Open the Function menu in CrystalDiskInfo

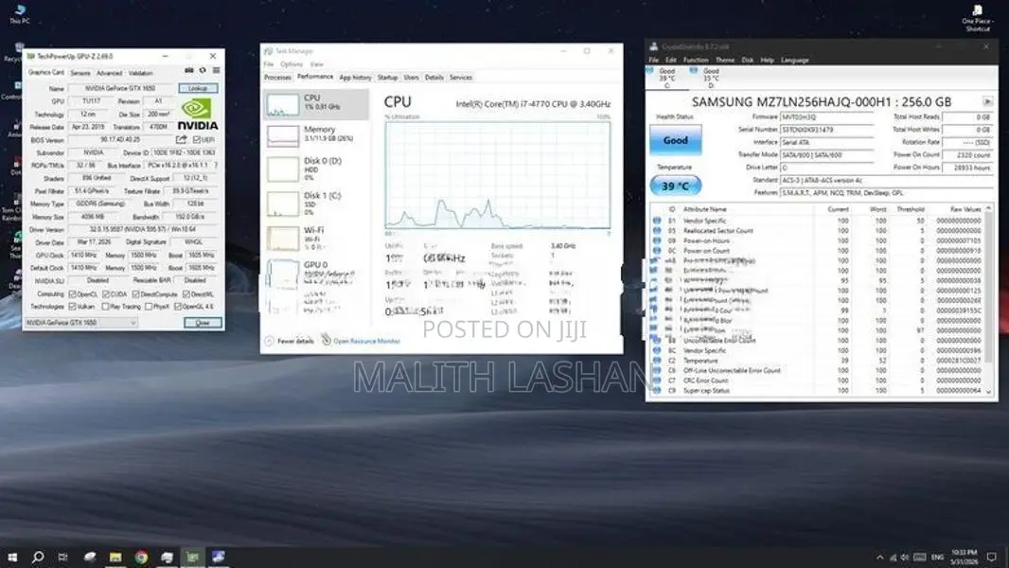coord(696,60)
